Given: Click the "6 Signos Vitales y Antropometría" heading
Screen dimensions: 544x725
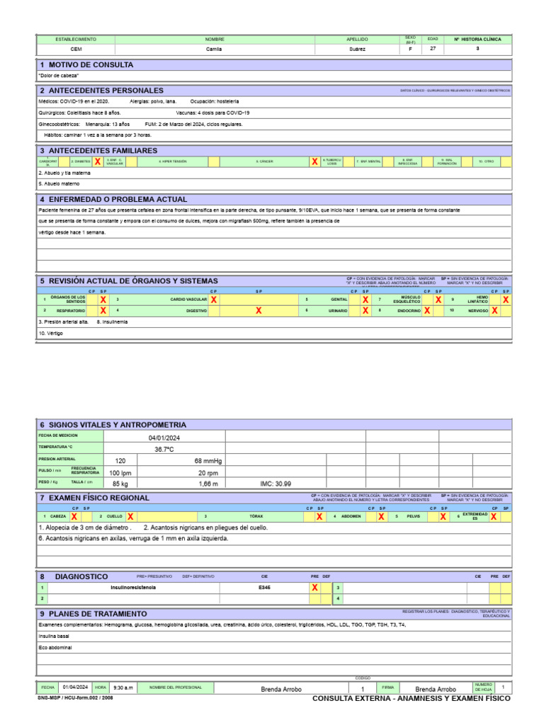Looking at the screenshot, I should (x=113, y=425).
